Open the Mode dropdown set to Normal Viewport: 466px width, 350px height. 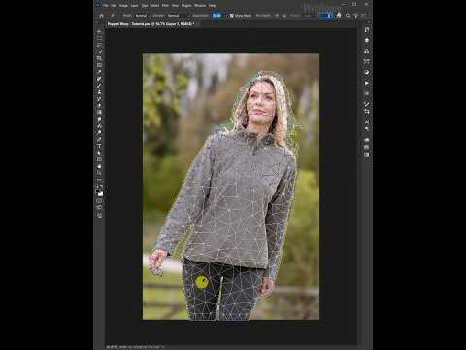coord(141,16)
